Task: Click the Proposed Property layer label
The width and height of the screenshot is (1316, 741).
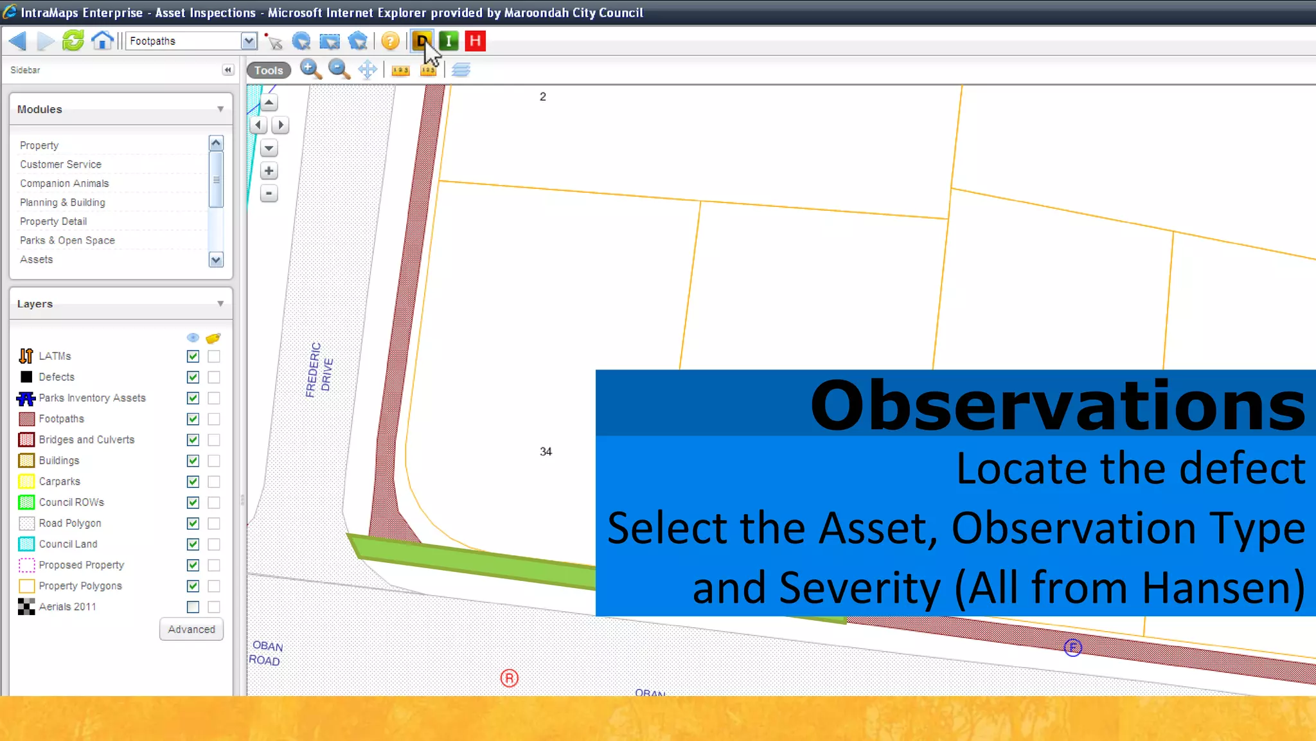Action: tap(82, 565)
